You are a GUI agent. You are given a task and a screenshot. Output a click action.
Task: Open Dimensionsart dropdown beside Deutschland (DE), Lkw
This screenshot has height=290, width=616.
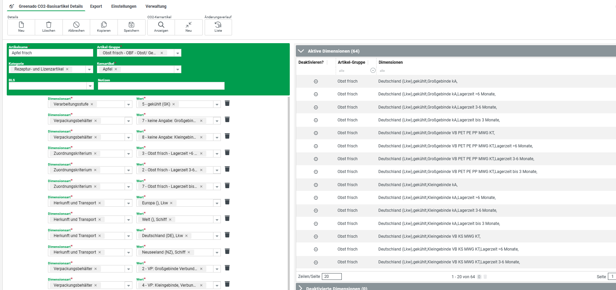pos(129,236)
